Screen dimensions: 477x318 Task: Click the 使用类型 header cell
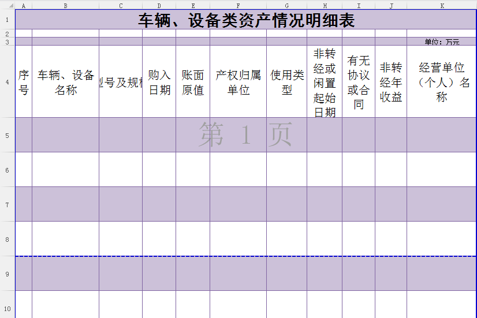click(x=286, y=82)
